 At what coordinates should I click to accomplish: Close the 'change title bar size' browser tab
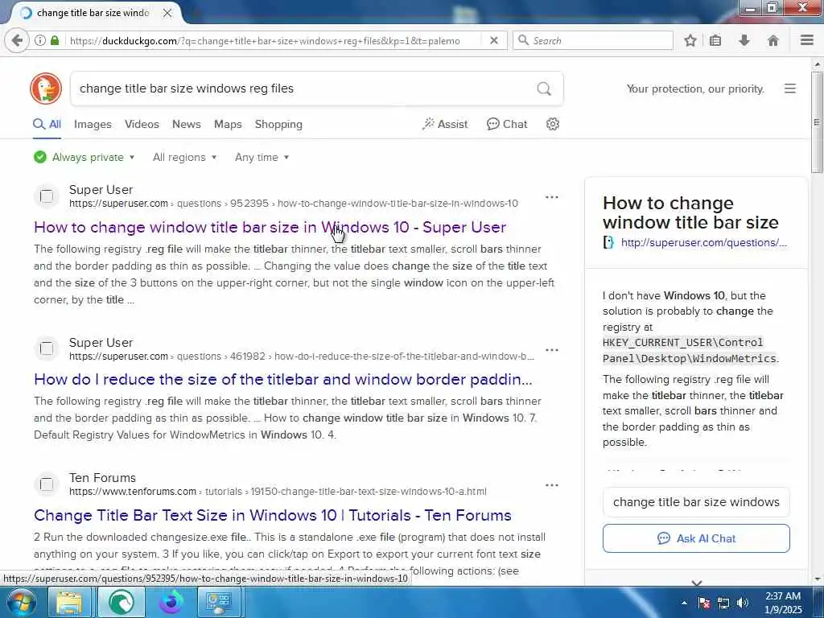tap(167, 13)
